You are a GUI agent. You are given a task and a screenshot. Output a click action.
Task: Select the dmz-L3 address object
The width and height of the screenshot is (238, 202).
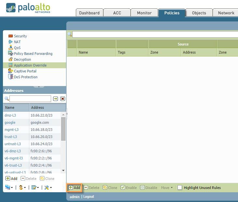pos(10,115)
